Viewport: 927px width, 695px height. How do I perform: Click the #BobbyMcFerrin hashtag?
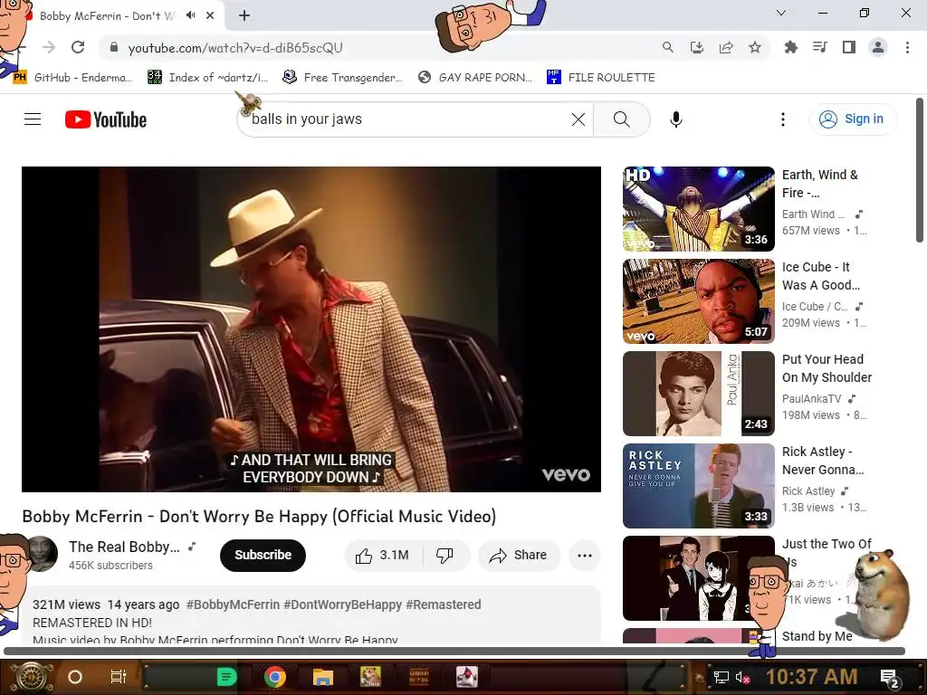click(x=233, y=605)
